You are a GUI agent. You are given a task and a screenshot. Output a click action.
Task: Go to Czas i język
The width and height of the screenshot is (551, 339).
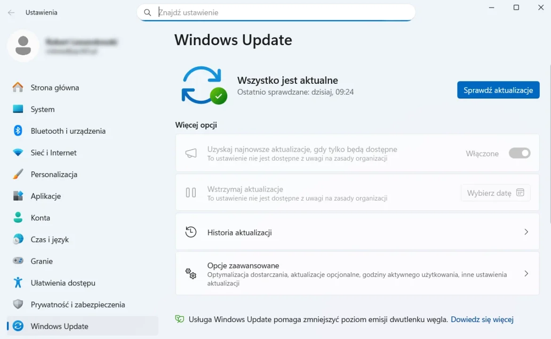click(83, 240)
